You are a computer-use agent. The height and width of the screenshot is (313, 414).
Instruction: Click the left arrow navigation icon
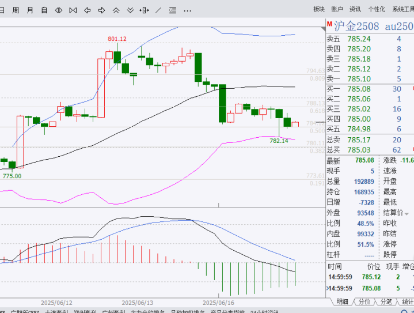[87, 10]
